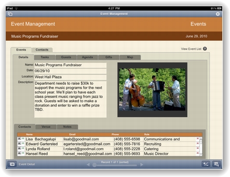Sort contacts by Role column header
The image size is (230, 177).
[147, 135]
